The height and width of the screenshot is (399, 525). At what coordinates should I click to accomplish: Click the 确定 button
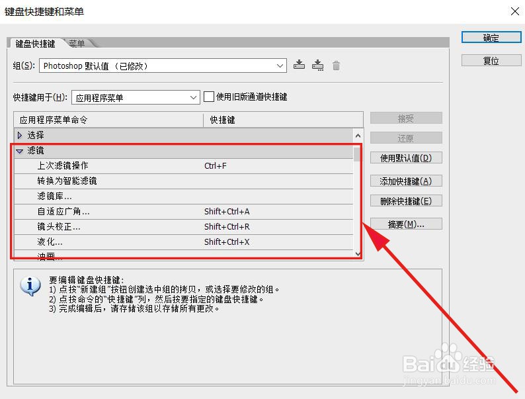[491, 37]
